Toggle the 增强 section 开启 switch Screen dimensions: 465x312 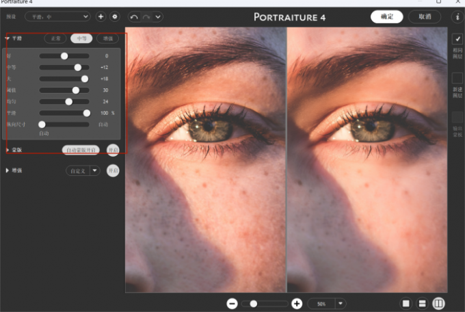pyautogui.click(x=113, y=170)
